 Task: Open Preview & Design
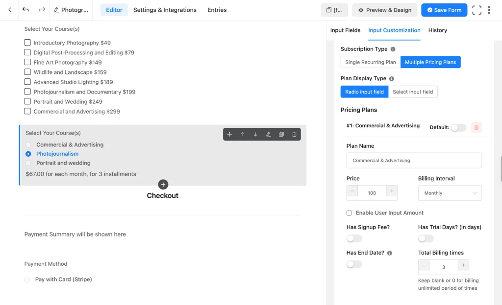click(384, 10)
